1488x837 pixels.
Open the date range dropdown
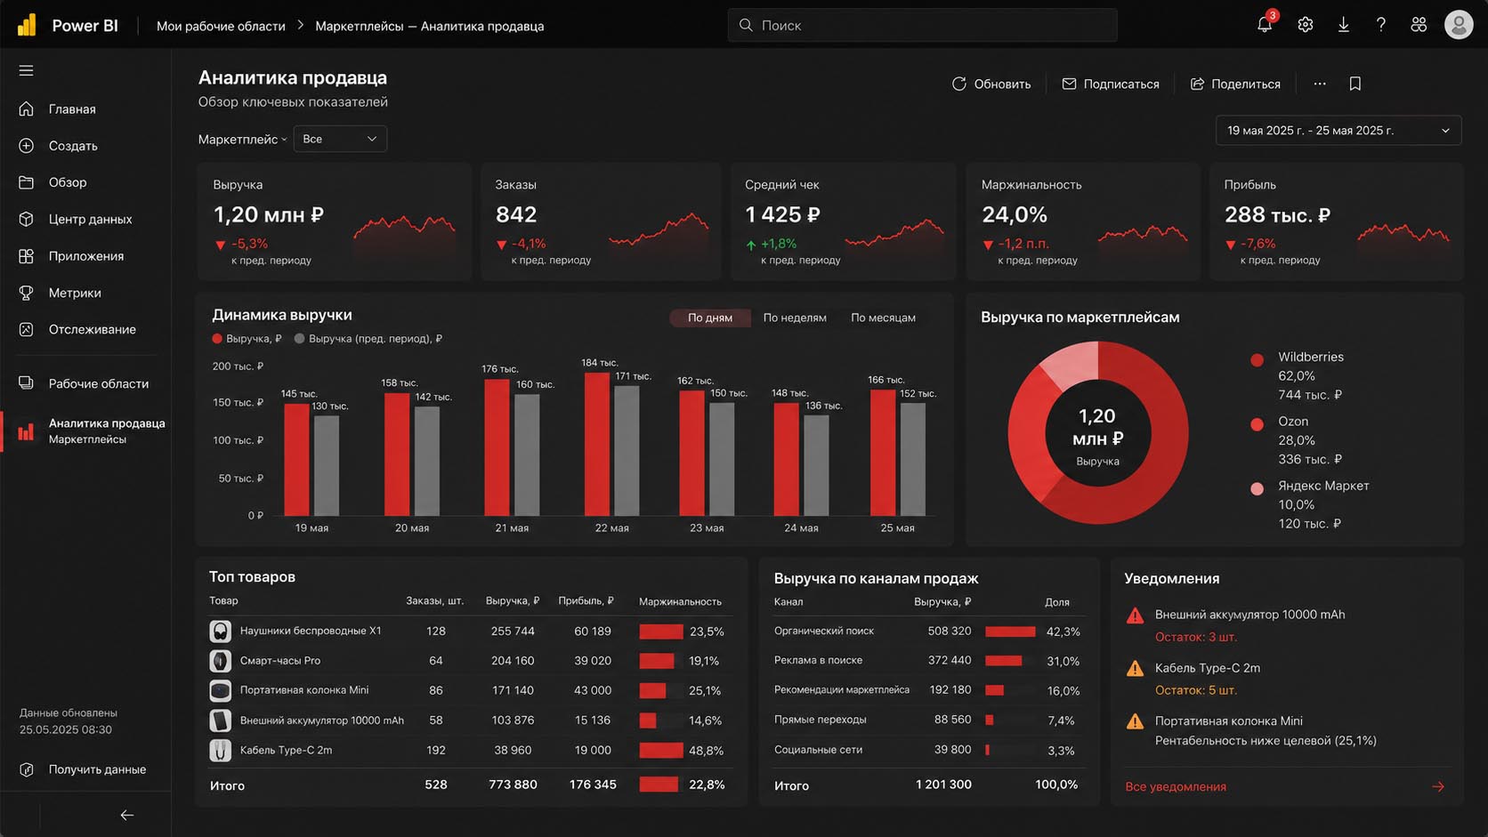(x=1338, y=131)
